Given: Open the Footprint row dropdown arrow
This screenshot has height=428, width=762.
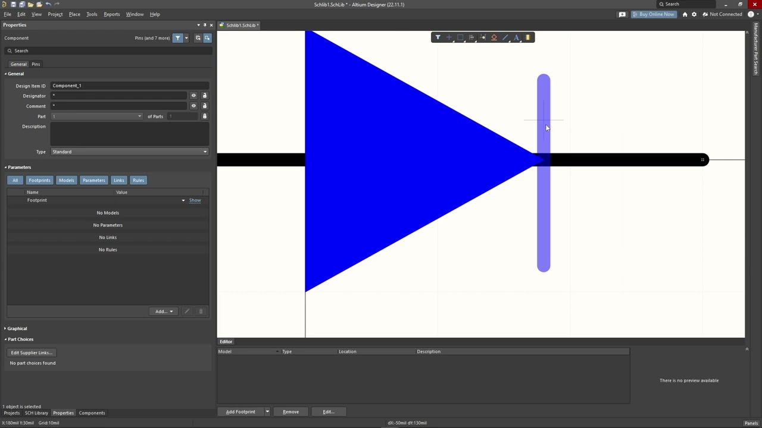Looking at the screenshot, I should [x=183, y=200].
